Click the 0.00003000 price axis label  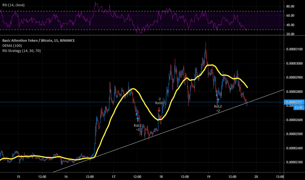[x=294, y=63]
